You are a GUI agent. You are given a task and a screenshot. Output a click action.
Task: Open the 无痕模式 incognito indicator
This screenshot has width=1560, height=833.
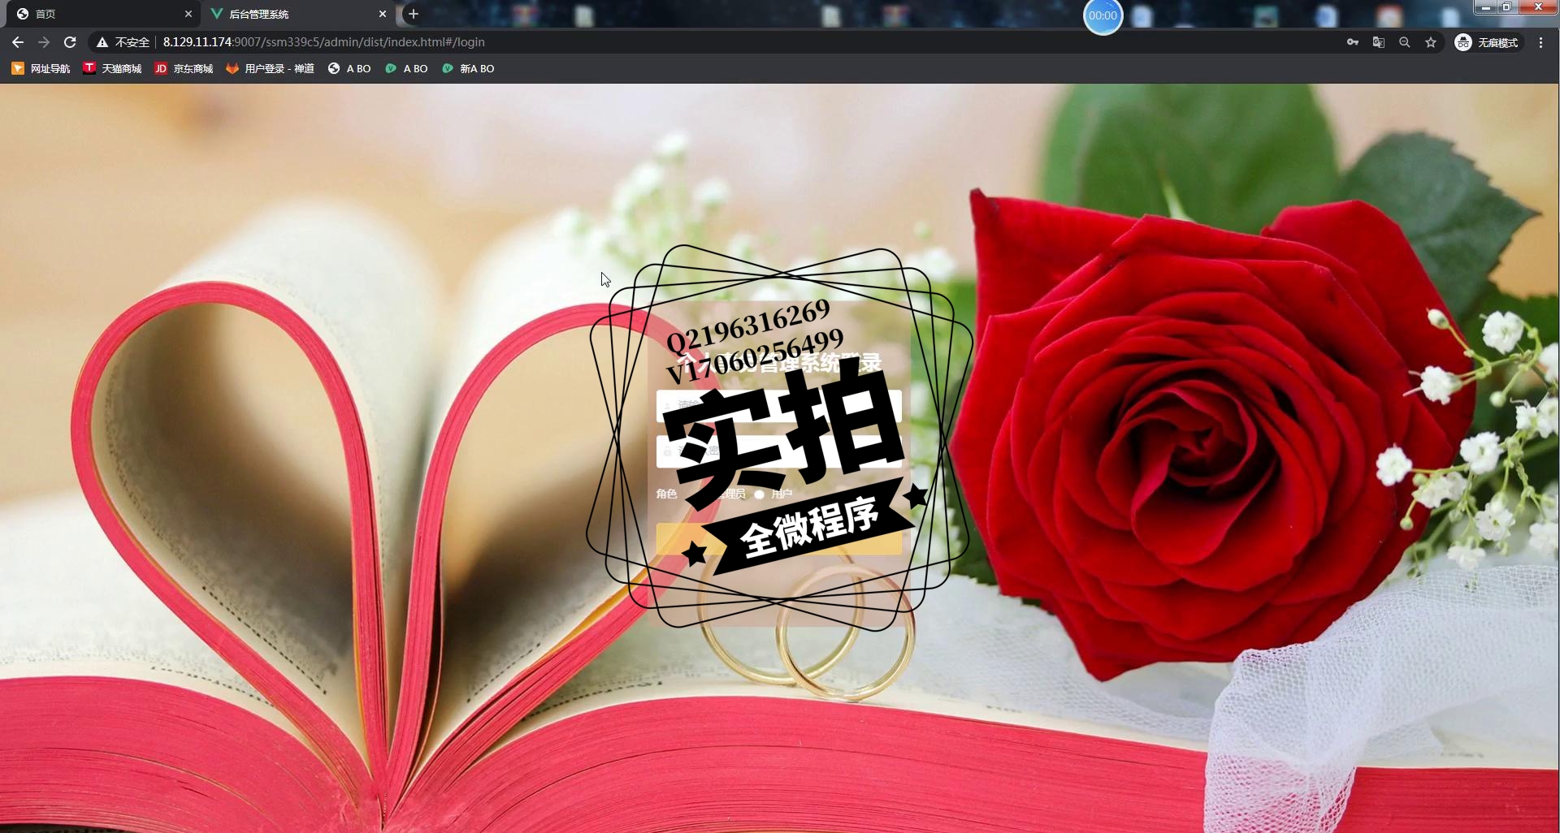(x=1487, y=42)
